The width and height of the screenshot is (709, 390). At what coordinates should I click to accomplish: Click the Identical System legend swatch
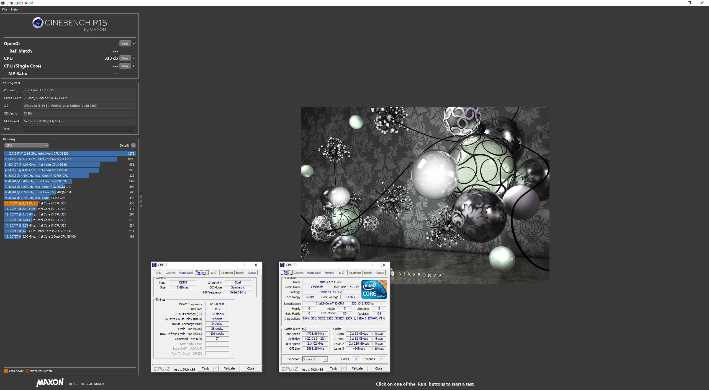coord(27,371)
